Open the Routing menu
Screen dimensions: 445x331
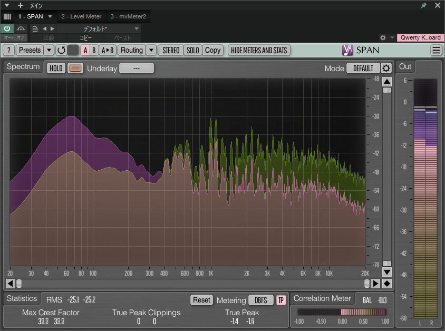(x=132, y=50)
